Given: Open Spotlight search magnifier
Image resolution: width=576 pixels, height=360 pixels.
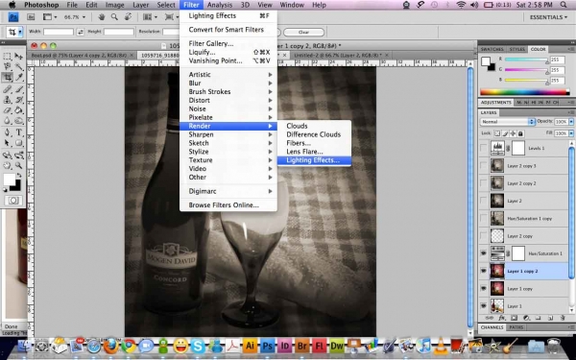Looking at the screenshot, I should tap(564, 5).
